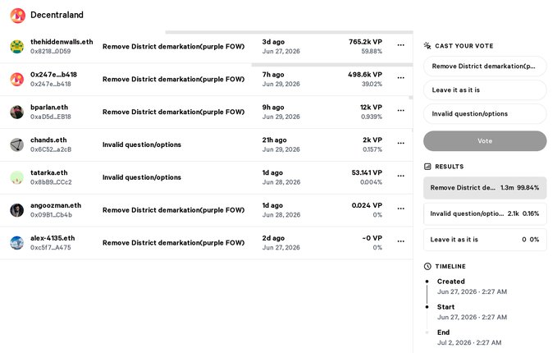Open chands.eth profile name
Viewport: 557px width, 353px height.
click(x=48, y=140)
